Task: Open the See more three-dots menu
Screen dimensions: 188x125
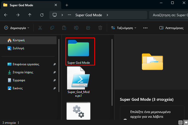Action: 145,28
